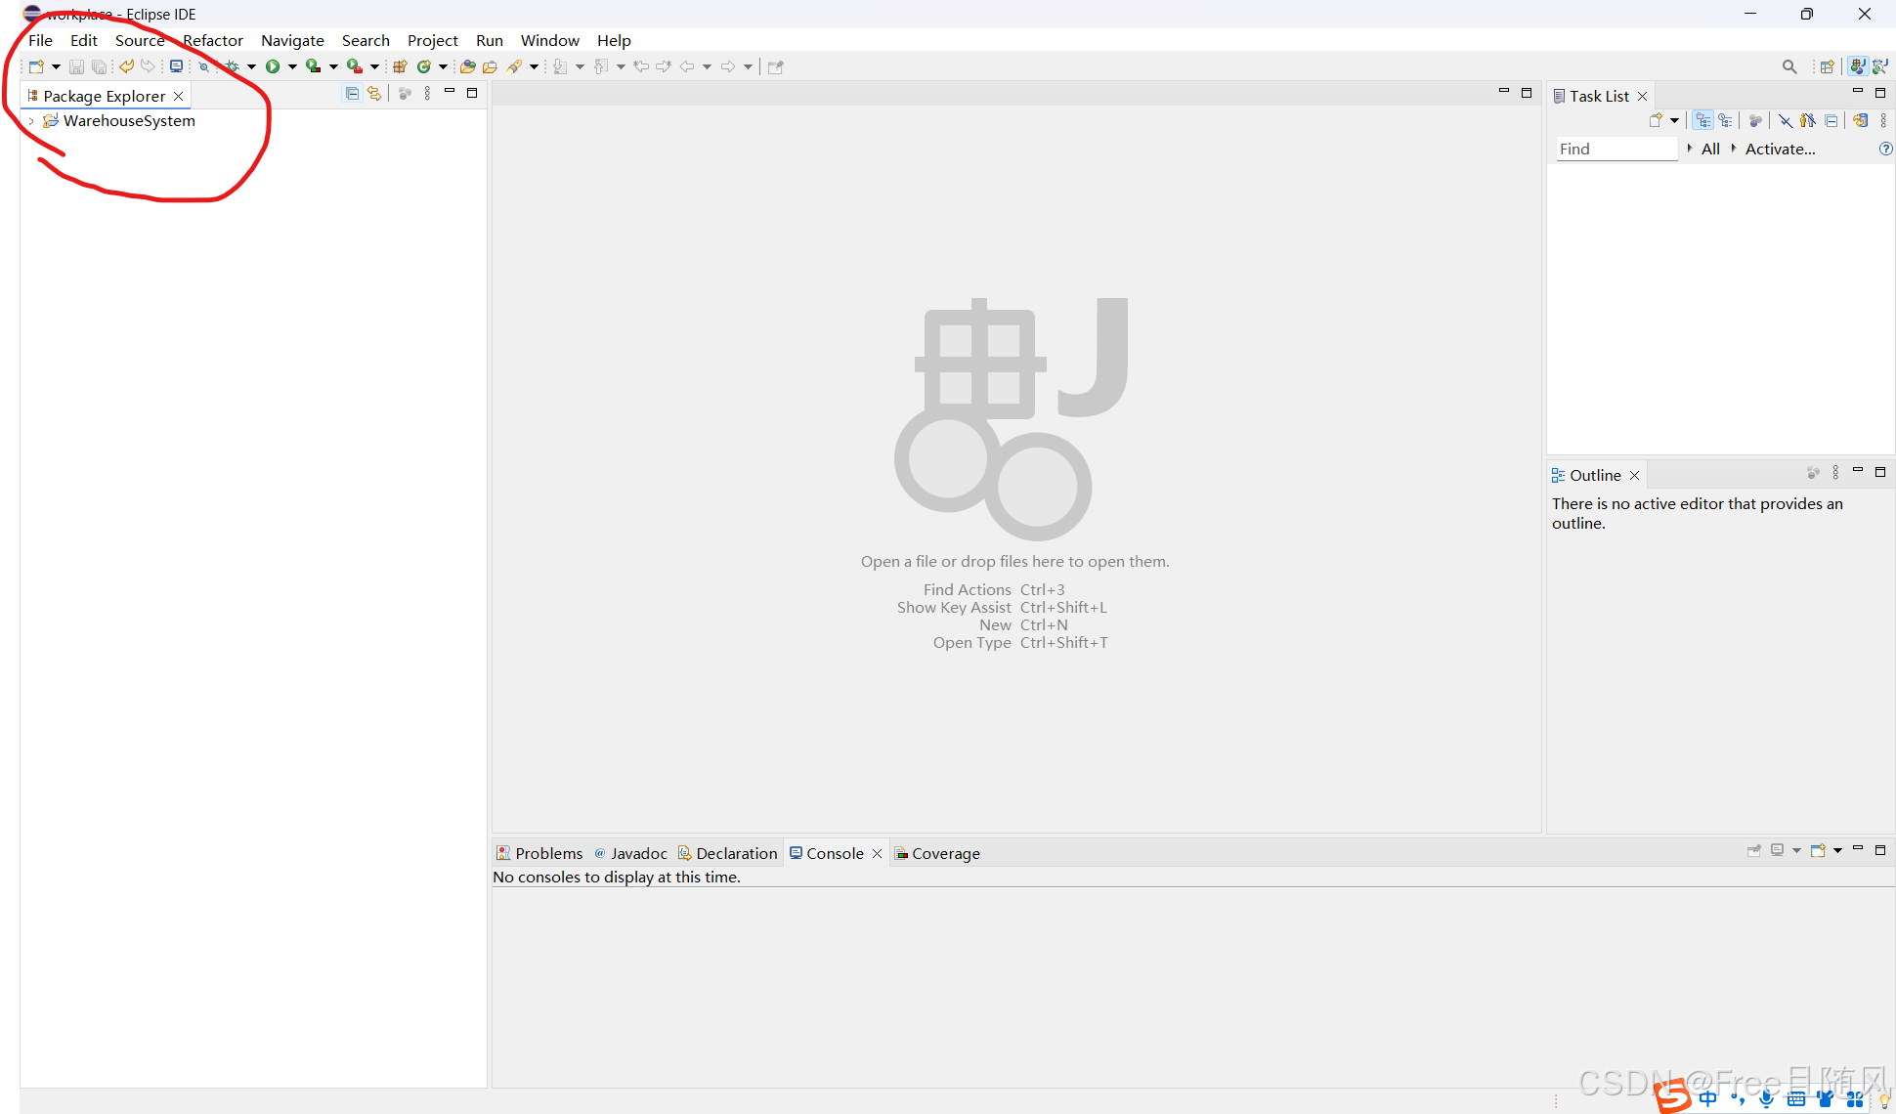This screenshot has width=1896, height=1114.
Task: Open Package Explorer view menu
Action: [427, 93]
